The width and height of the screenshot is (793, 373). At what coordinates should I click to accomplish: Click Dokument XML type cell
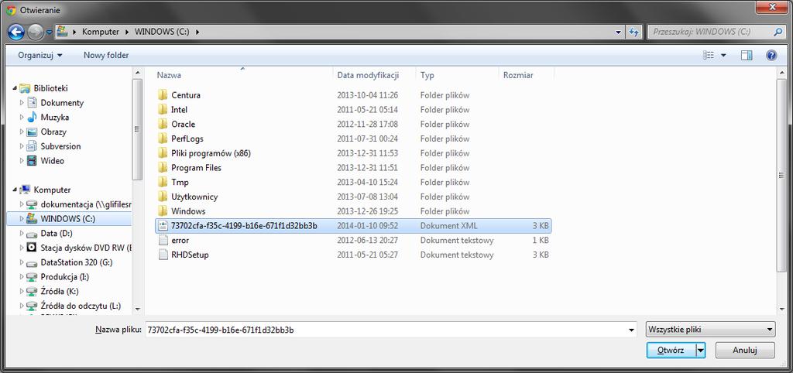coord(448,226)
